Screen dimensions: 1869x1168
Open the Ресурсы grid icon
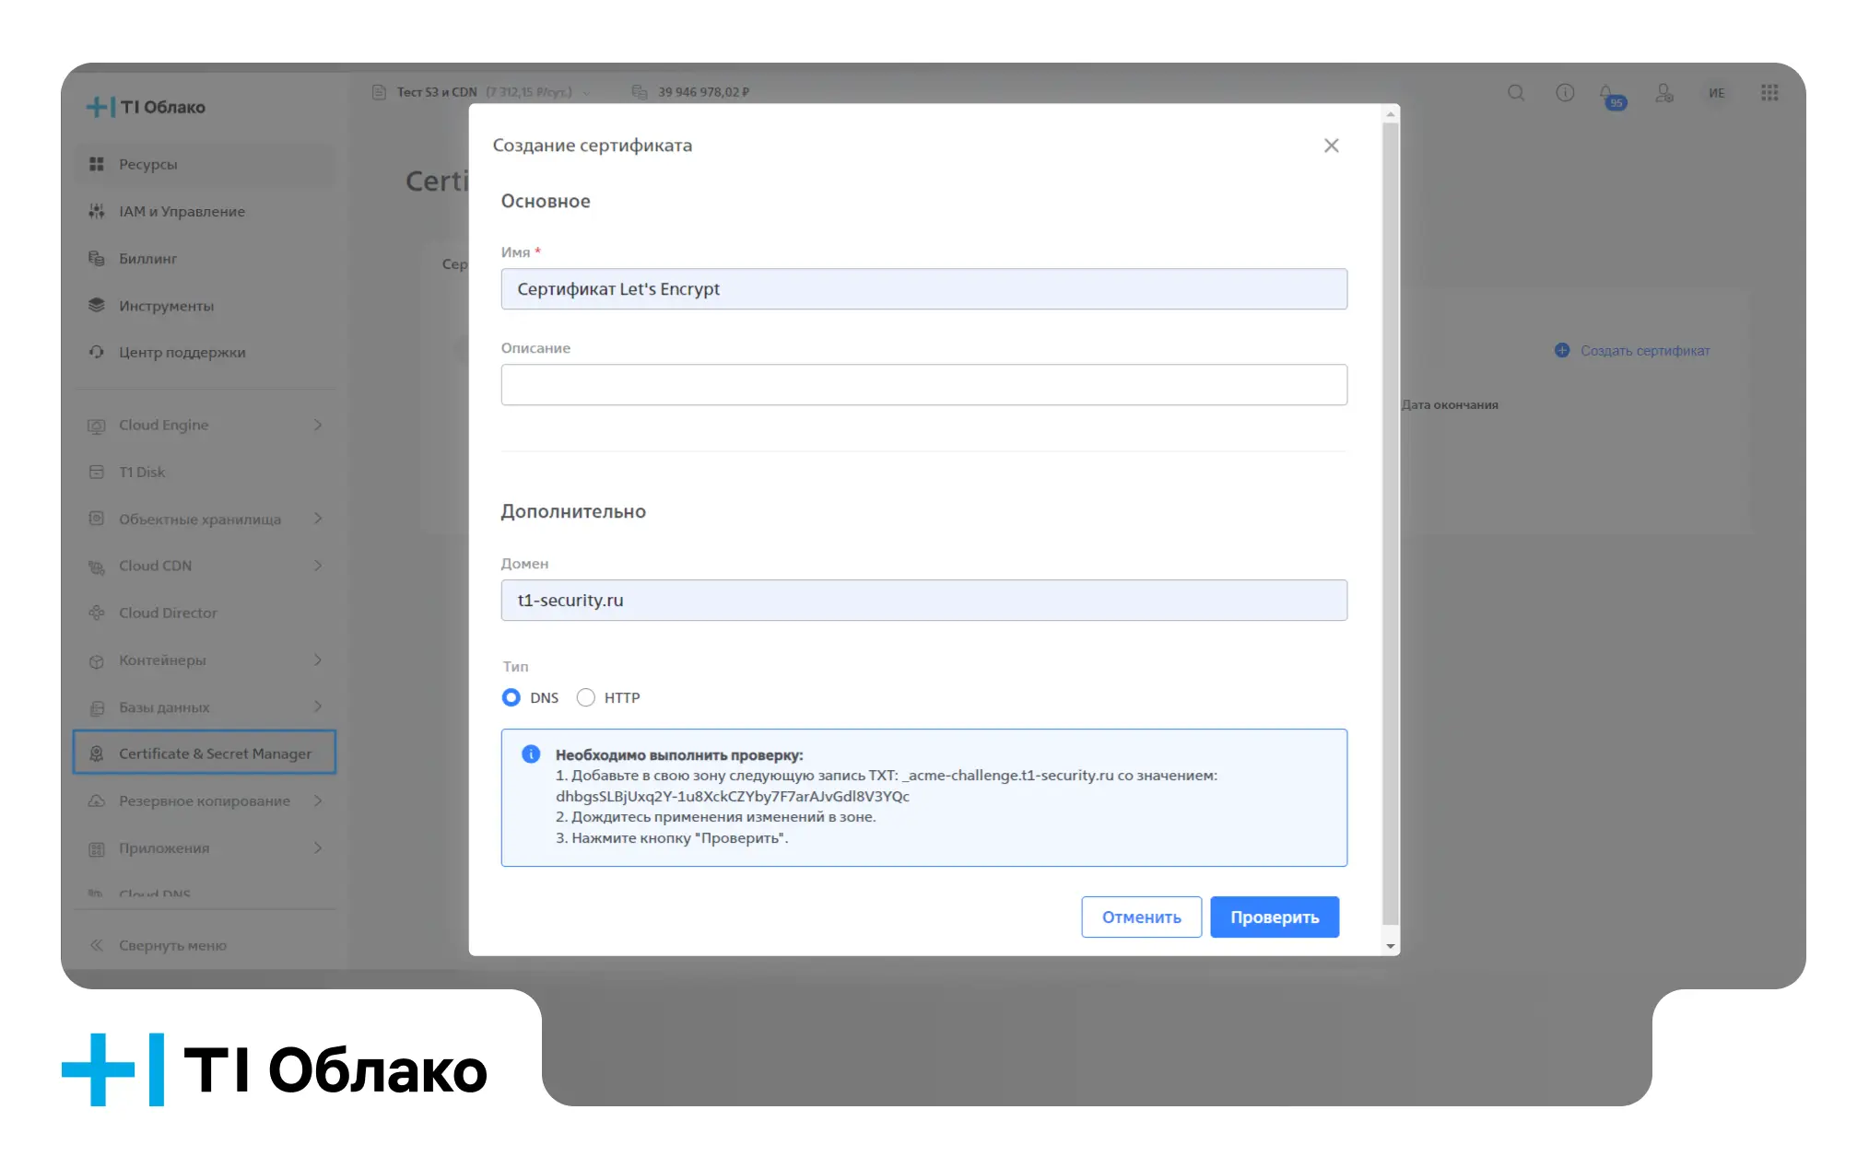coord(96,164)
